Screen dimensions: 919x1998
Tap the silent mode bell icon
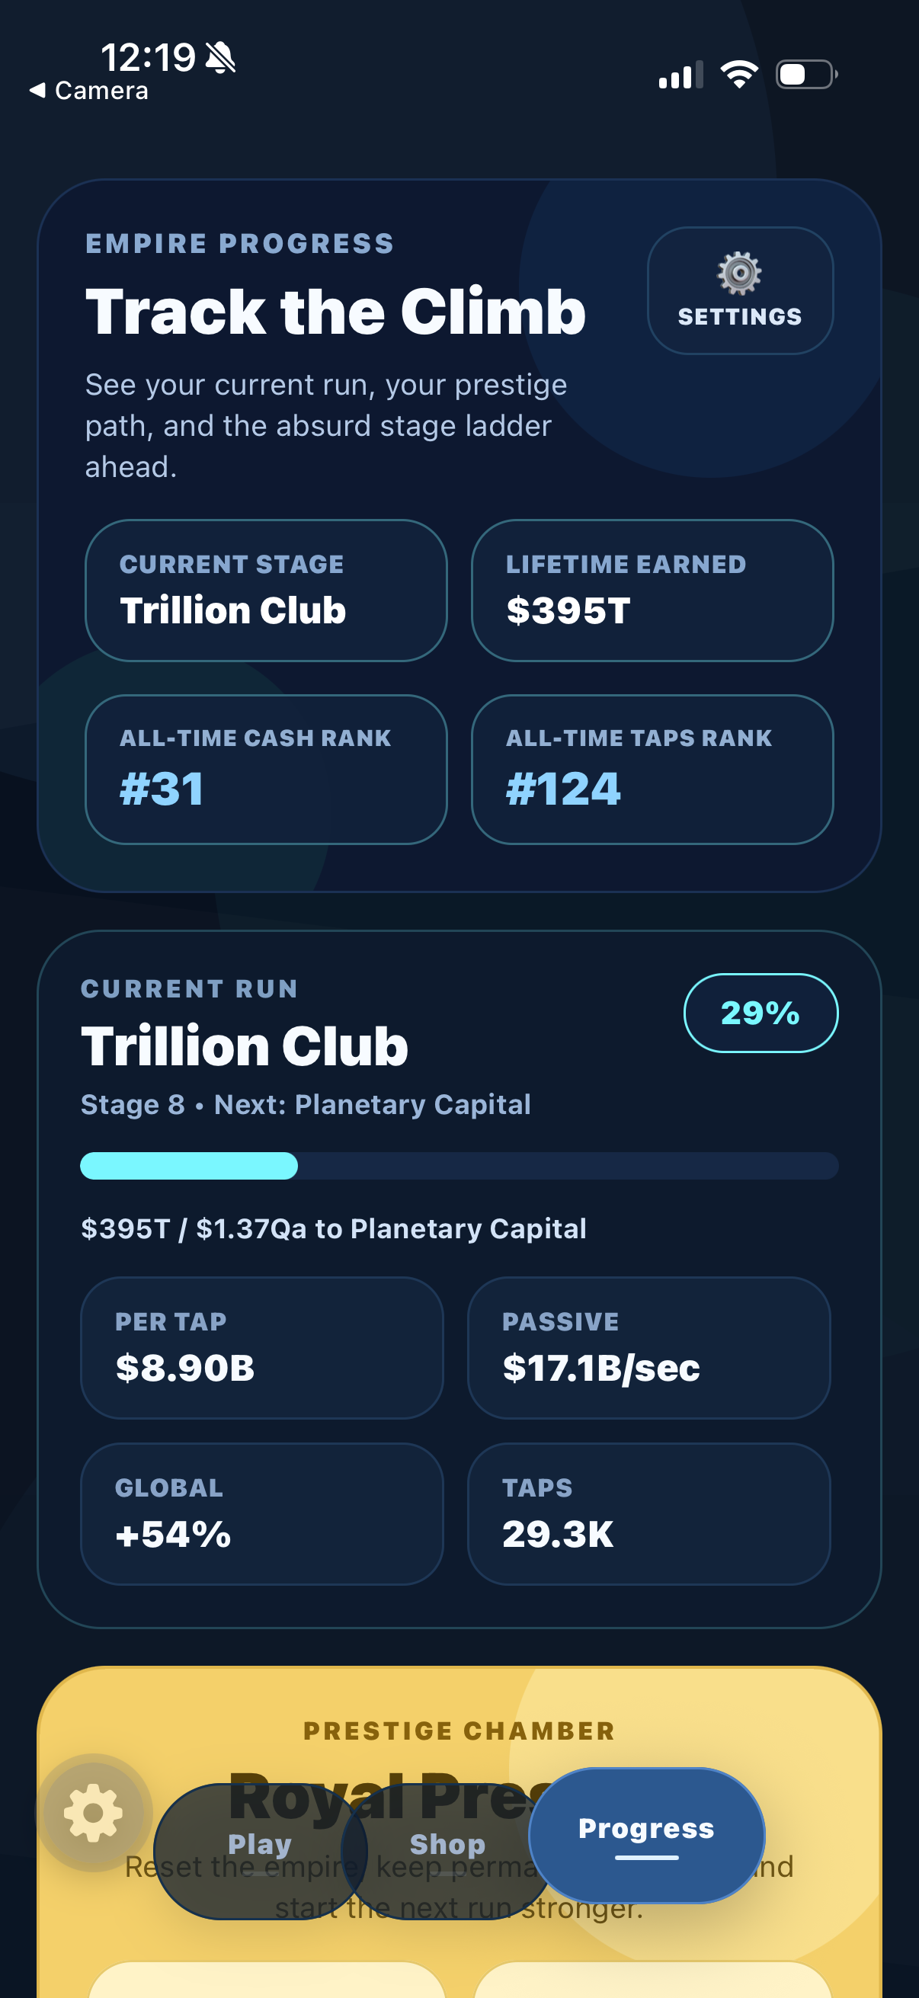pyautogui.click(x=220, y=57)
